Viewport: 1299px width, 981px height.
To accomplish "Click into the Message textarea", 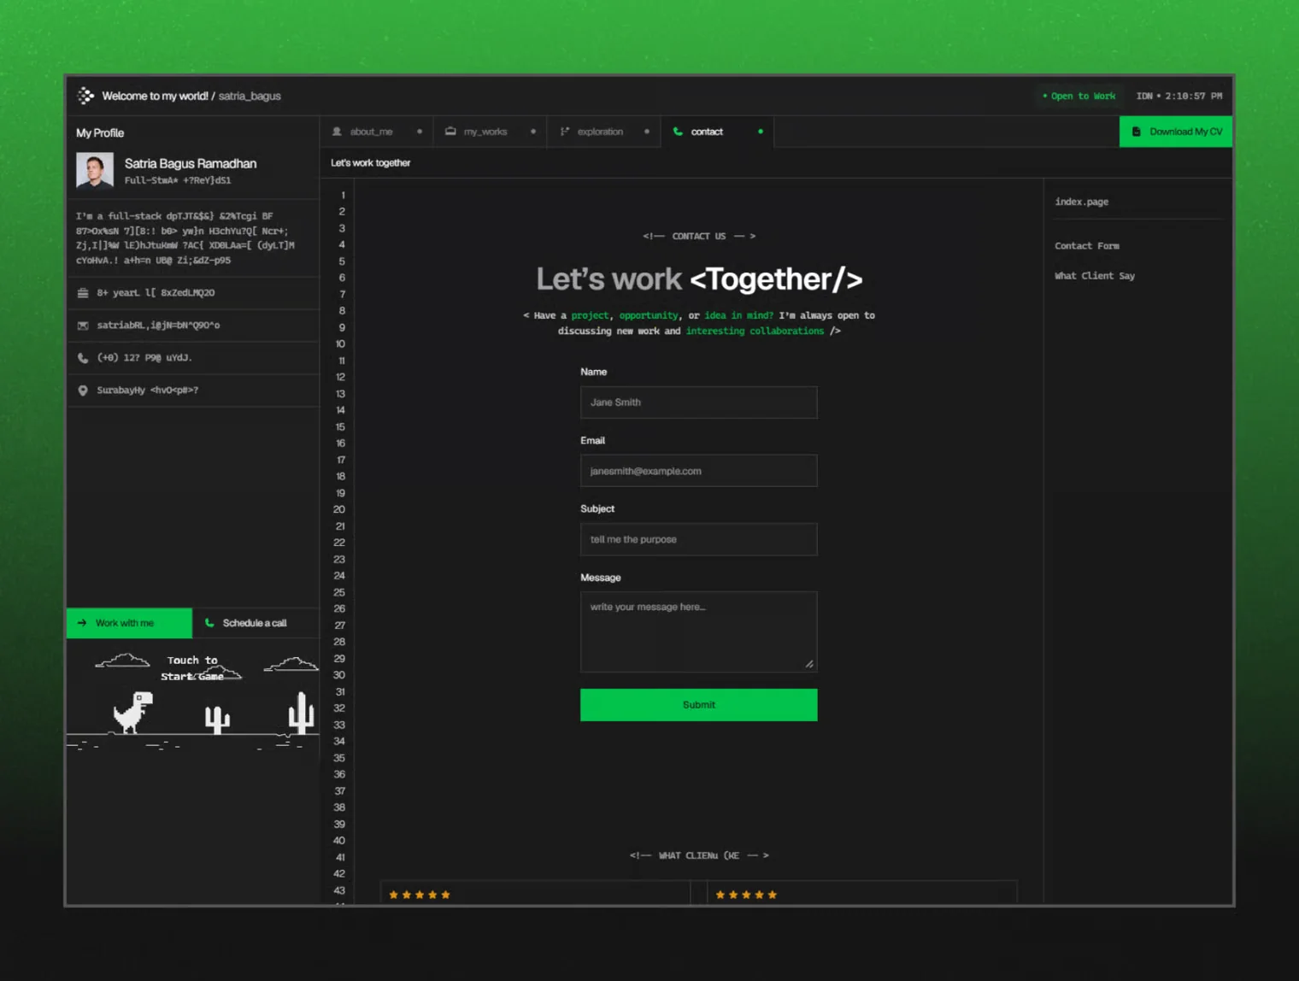I will pyautogui.click(x=698, y=631).
